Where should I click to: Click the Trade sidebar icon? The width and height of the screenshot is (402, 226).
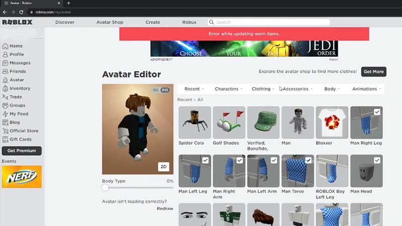pos(5,97)
